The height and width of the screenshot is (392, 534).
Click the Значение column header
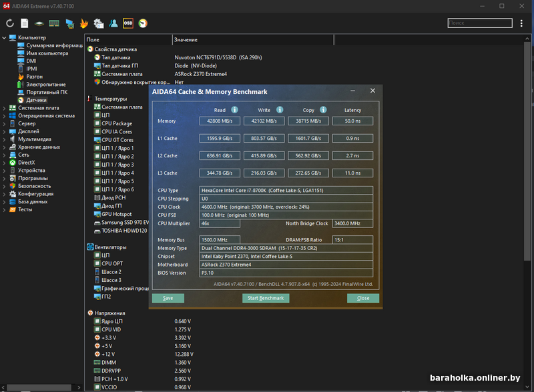click(253, 40)
